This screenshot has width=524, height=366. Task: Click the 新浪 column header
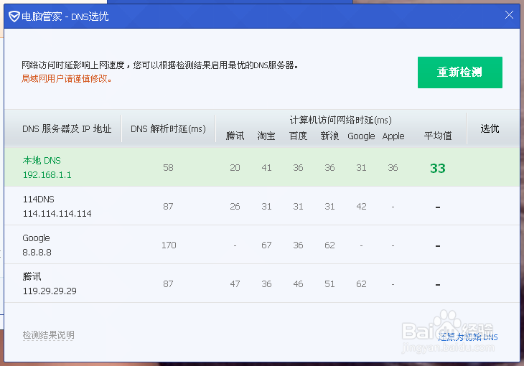329,136
